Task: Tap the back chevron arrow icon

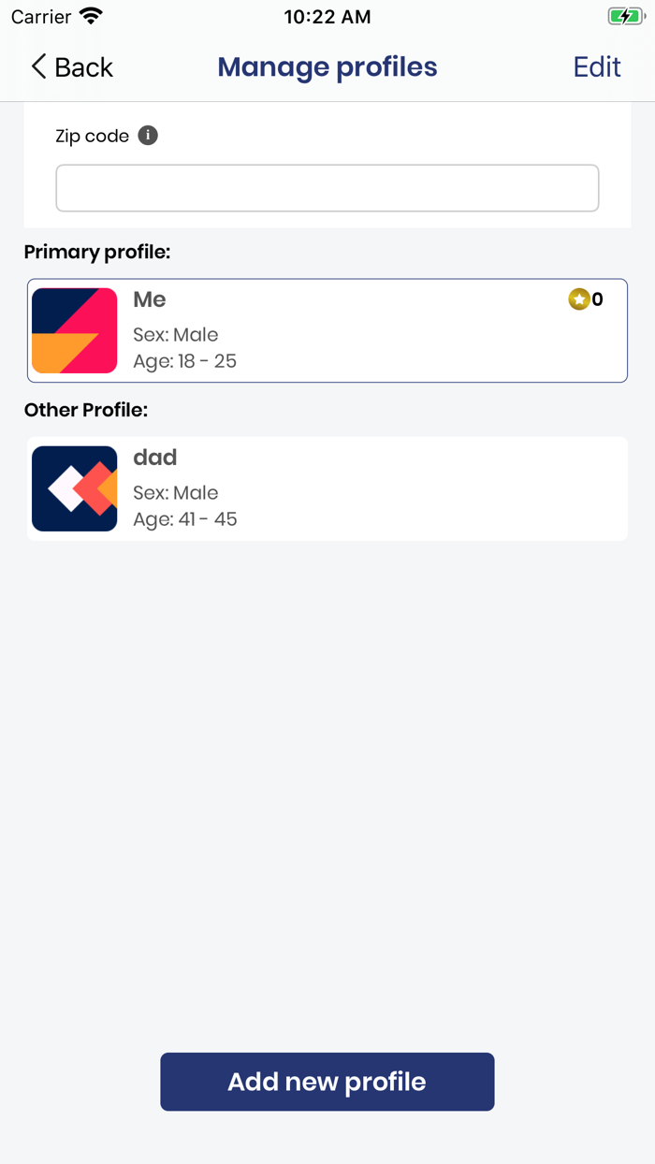Action: (38, 66)
